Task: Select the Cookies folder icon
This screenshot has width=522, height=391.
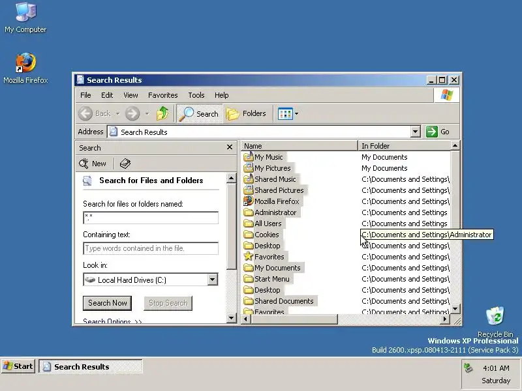Action: (249, 235)
